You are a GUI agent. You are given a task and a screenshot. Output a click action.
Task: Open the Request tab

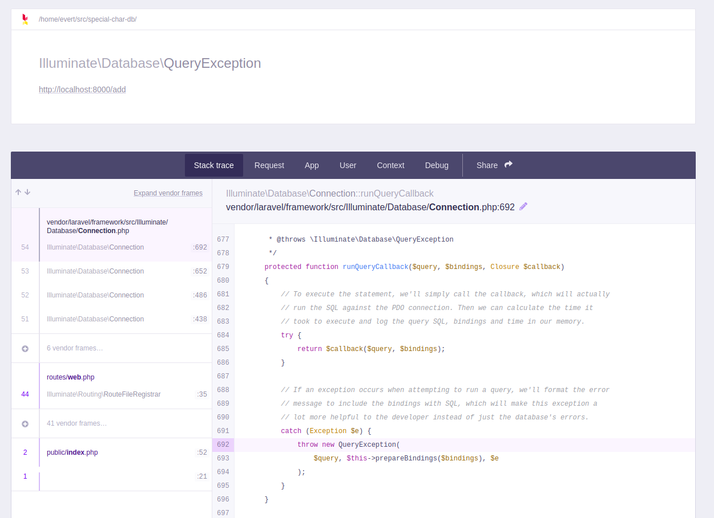[x=269, y=165]
